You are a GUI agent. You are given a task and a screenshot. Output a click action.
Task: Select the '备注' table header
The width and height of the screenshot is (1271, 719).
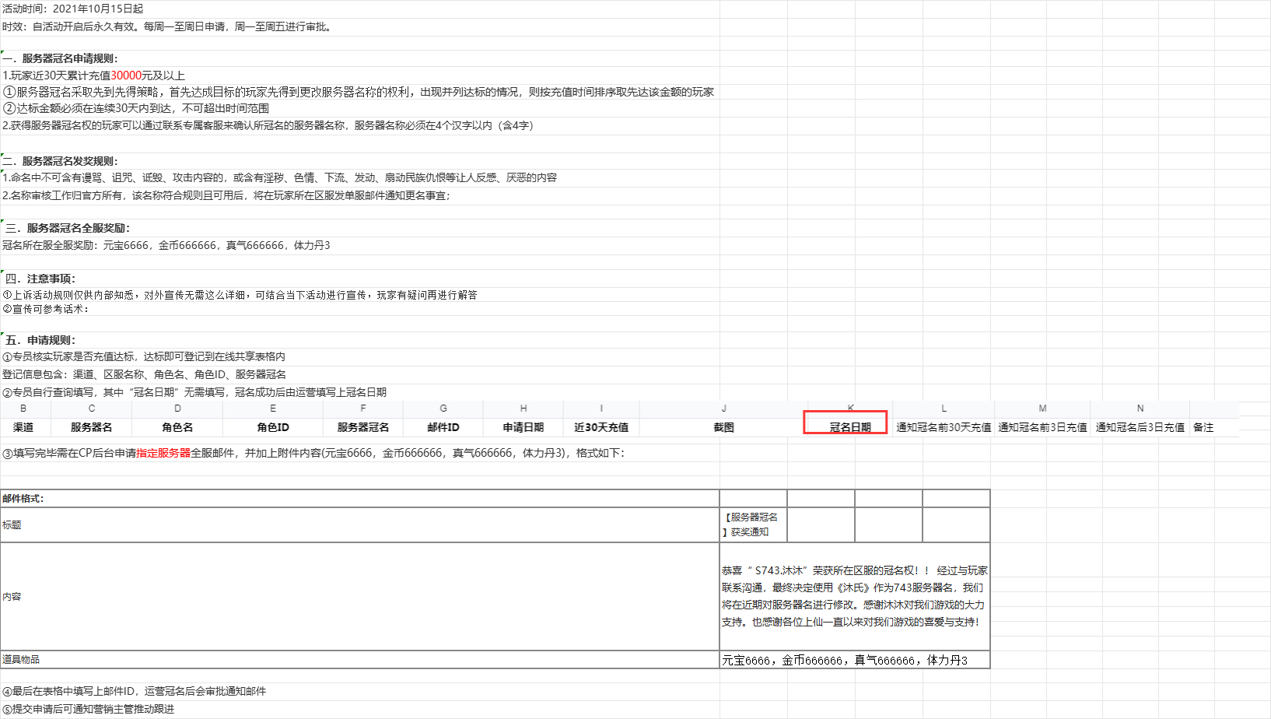(1203, 427)
